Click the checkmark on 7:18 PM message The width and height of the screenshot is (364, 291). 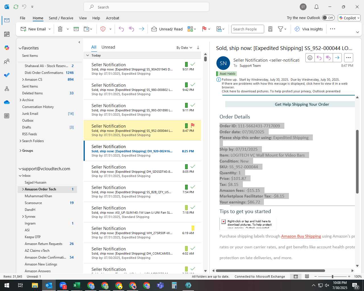click(193, 207)
